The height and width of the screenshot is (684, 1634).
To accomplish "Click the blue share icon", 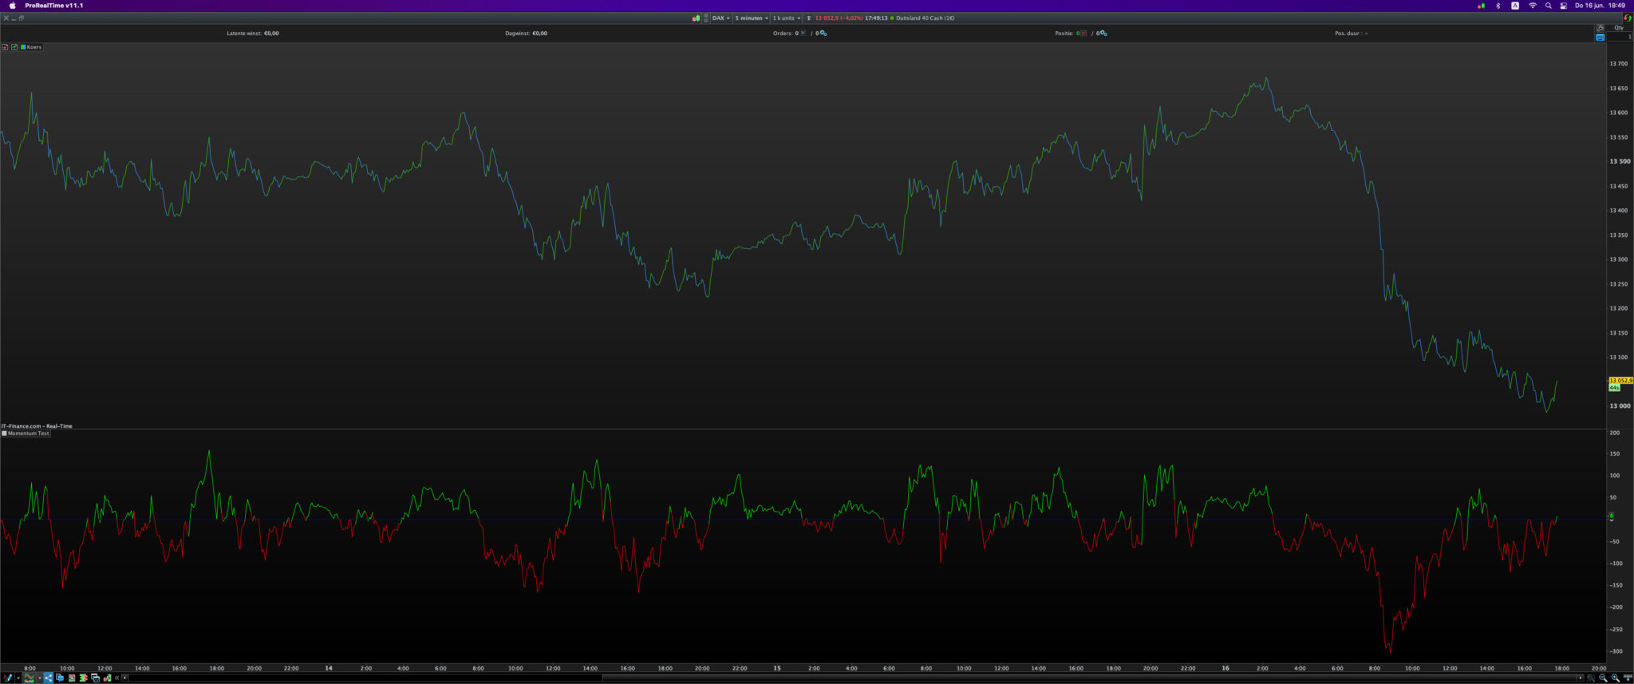I will 48,678.
